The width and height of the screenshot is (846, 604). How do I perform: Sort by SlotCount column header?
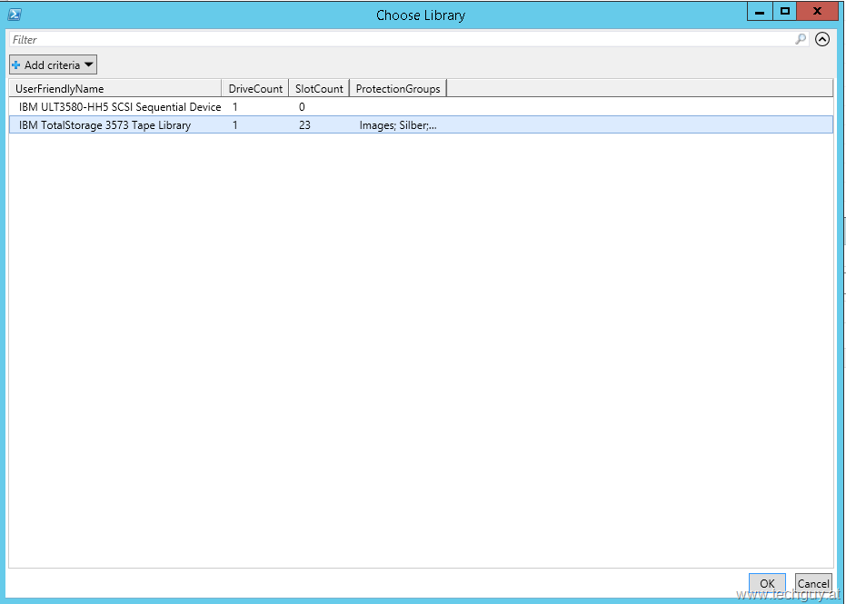319,89
